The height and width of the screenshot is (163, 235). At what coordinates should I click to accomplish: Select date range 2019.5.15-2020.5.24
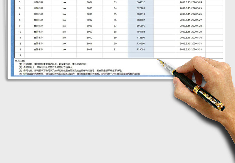191,2
